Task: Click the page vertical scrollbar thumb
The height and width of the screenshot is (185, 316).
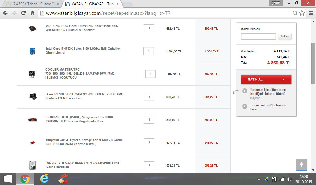Action: pyautogui.click(x=313, y=64)
